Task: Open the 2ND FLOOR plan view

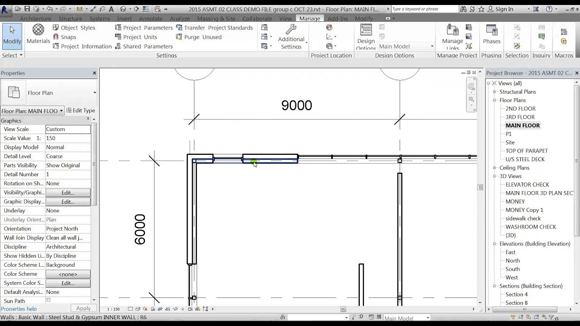Action: tap(520, 109)
